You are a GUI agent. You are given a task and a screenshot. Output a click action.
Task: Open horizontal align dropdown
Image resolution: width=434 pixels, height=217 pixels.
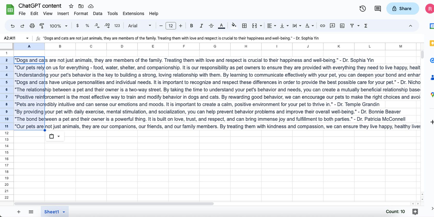tap(271, 26)
